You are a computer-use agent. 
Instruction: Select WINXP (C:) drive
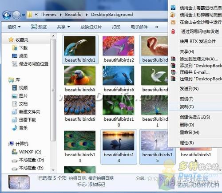tap(30, 152)
